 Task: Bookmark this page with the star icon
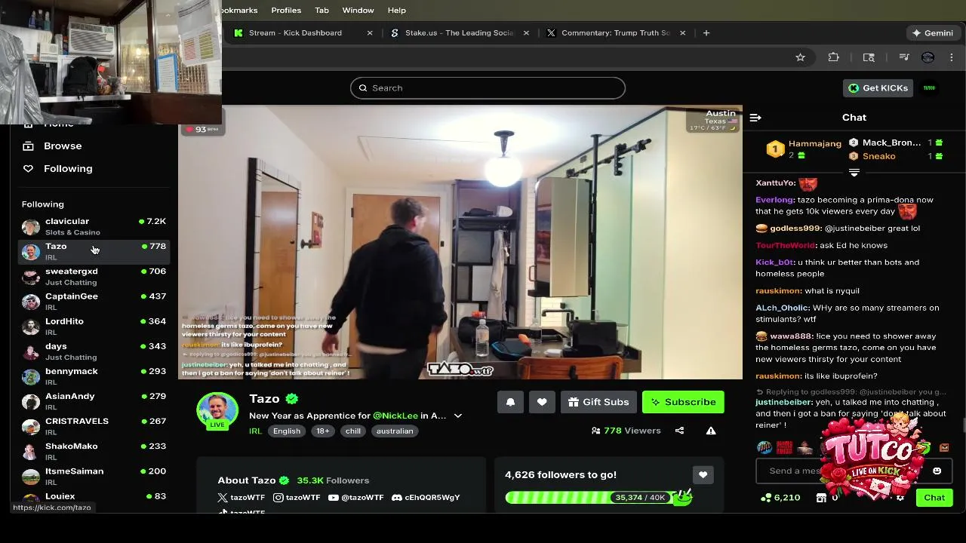(x=800, y=57)
